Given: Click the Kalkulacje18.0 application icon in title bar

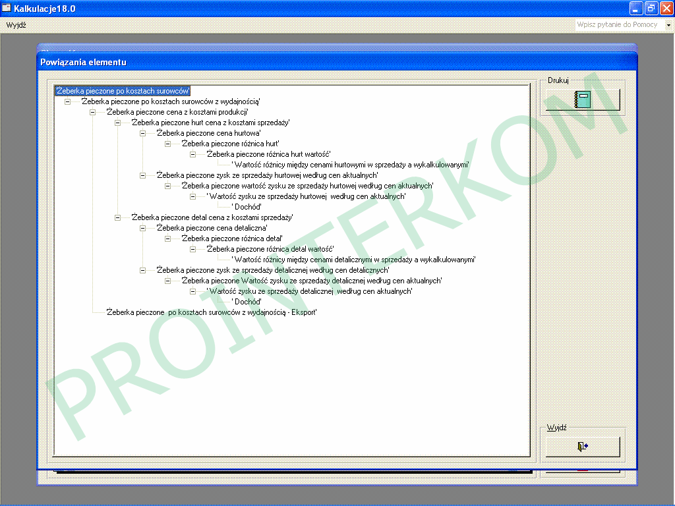Looking at the screenshot, I should click(7, 8).
